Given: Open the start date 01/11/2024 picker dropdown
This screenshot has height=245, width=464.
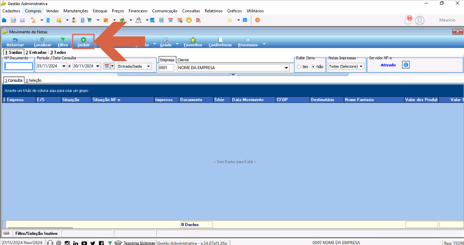Looking at the screenshot, I should pos(64,66).
